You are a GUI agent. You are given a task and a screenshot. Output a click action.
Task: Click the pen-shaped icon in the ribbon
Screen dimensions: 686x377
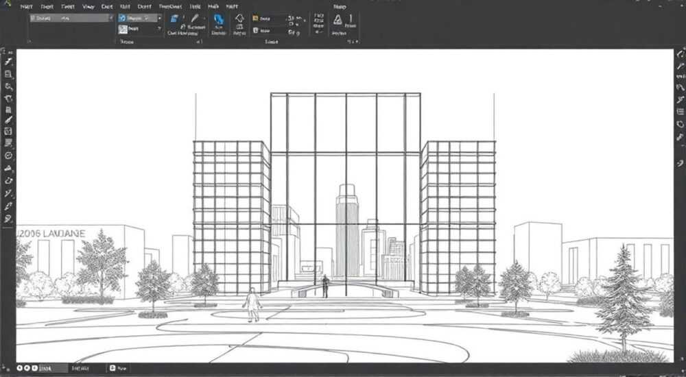click(195, 19)
